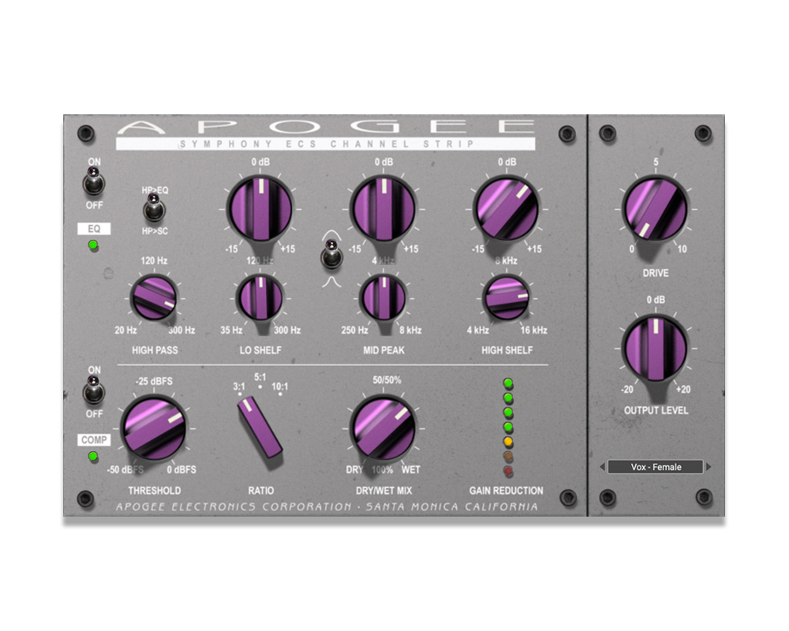Click the green EQ status LED
The width and height of the screenshot is (789, 631).
pyautogui.click(x=93, y=245)
